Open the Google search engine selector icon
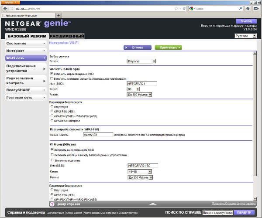This screenshot has width=262, height=218. click(191, 9)
